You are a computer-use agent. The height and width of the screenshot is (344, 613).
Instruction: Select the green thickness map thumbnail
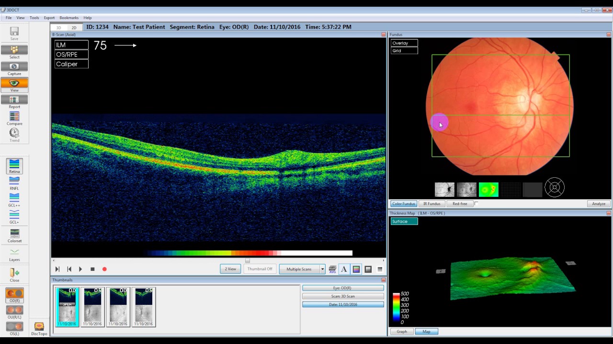point(488,190)
